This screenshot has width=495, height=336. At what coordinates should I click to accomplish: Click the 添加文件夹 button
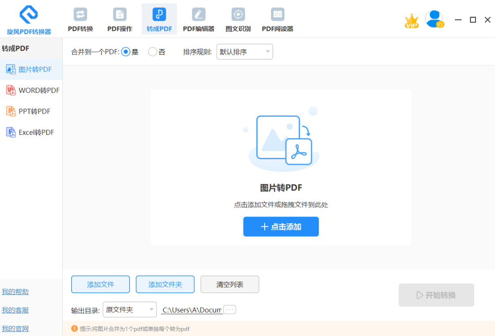pos(165,284)
